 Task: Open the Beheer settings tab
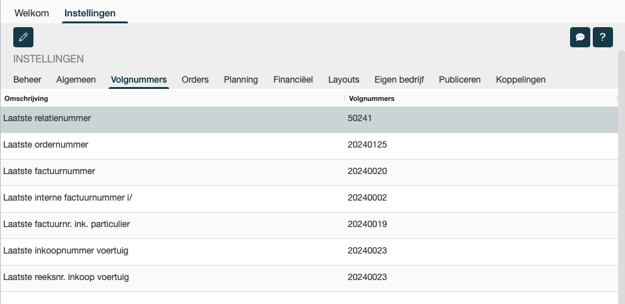pyautogui.click(x=27, y=79)
